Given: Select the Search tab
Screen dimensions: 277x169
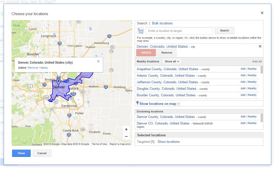Looking at the screenshot, I should click(142, 23).
